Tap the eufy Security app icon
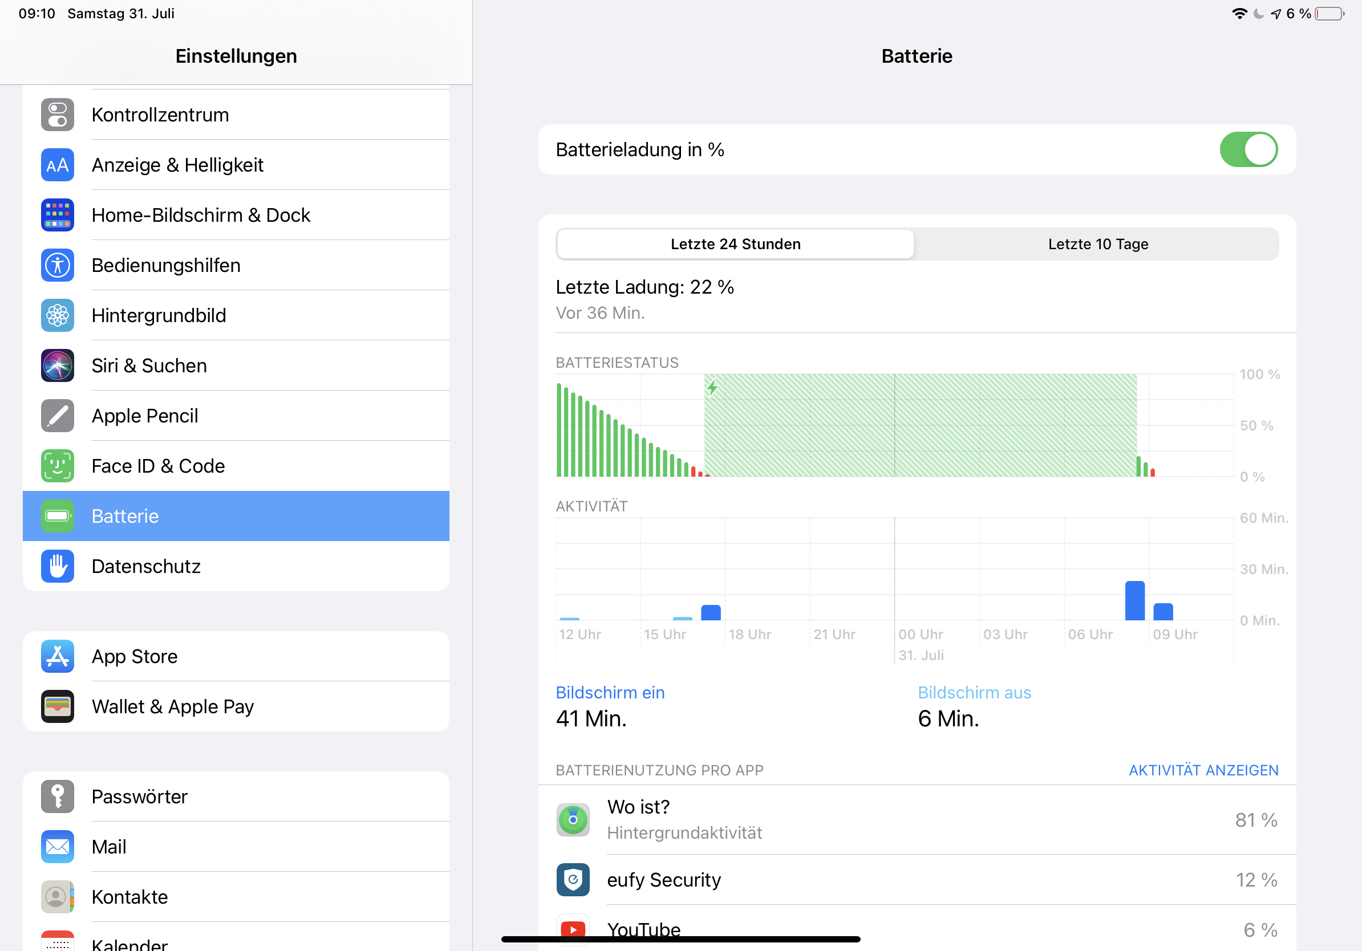Viewport: 1362px width, 951px height. click(573, 879)
